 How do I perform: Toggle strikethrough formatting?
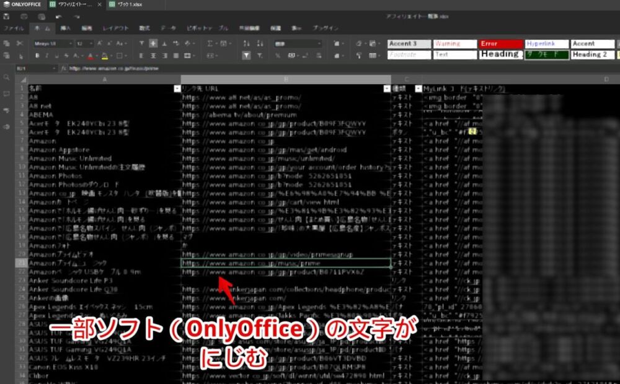click(x=66, y=56)
